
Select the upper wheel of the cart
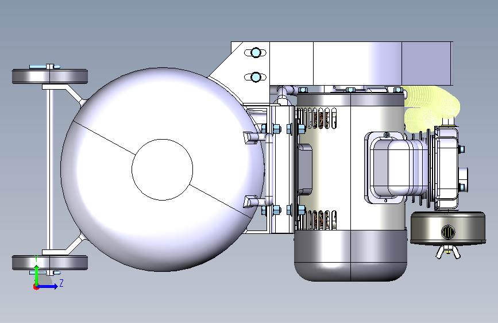[50, 76]
